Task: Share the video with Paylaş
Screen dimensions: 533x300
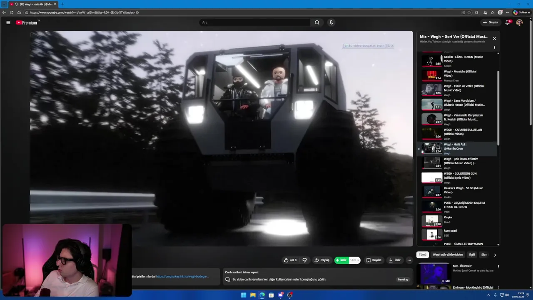Action: pyautogui.click(x=322, y=260)
